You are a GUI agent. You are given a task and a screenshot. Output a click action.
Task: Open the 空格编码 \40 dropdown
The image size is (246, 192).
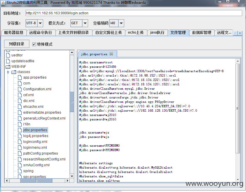tap(121, 23)
